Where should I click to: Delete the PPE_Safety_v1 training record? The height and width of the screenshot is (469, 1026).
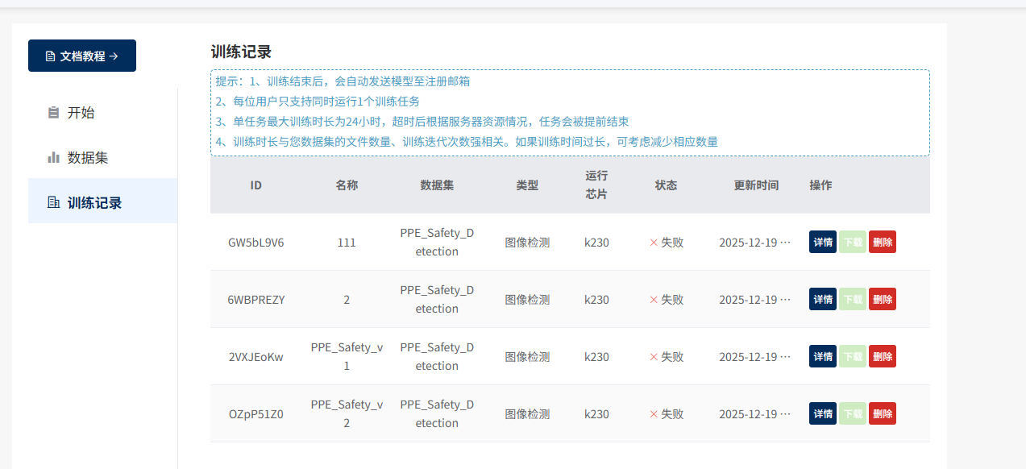882,357
